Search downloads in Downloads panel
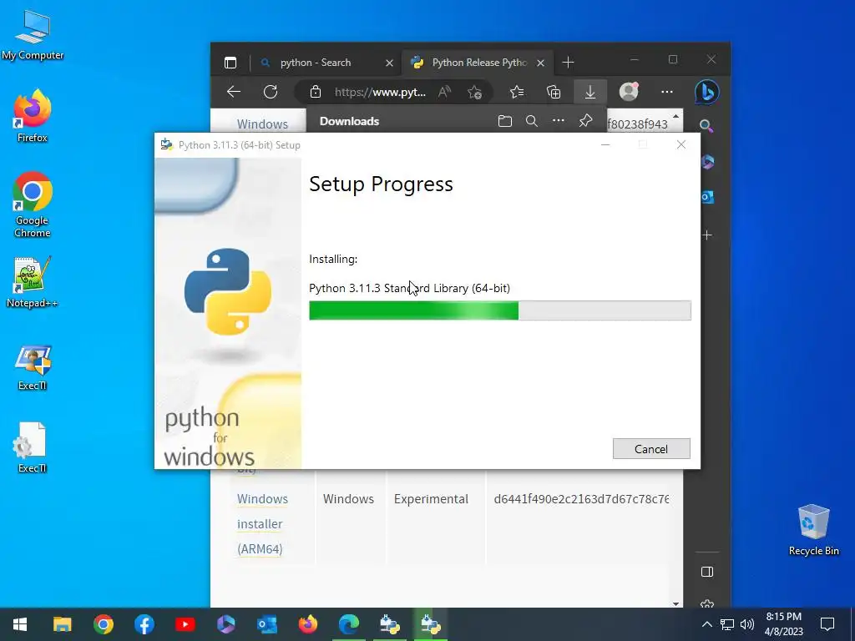This screenshot has width=855, height=641. pyautogui.click(x=532, y=121)
